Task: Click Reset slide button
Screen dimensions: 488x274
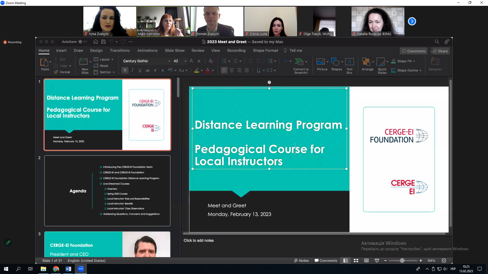Action: [x=101, y=66]
